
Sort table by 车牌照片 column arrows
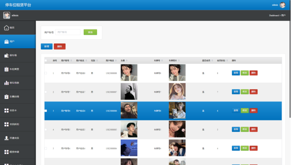[179, 61]
